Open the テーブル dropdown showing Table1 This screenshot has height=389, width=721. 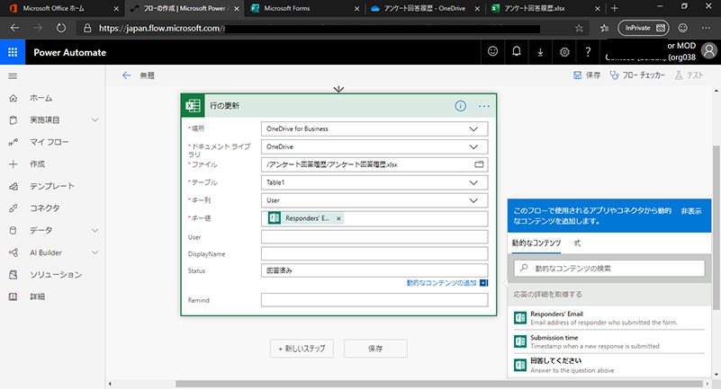coord(374,182)
